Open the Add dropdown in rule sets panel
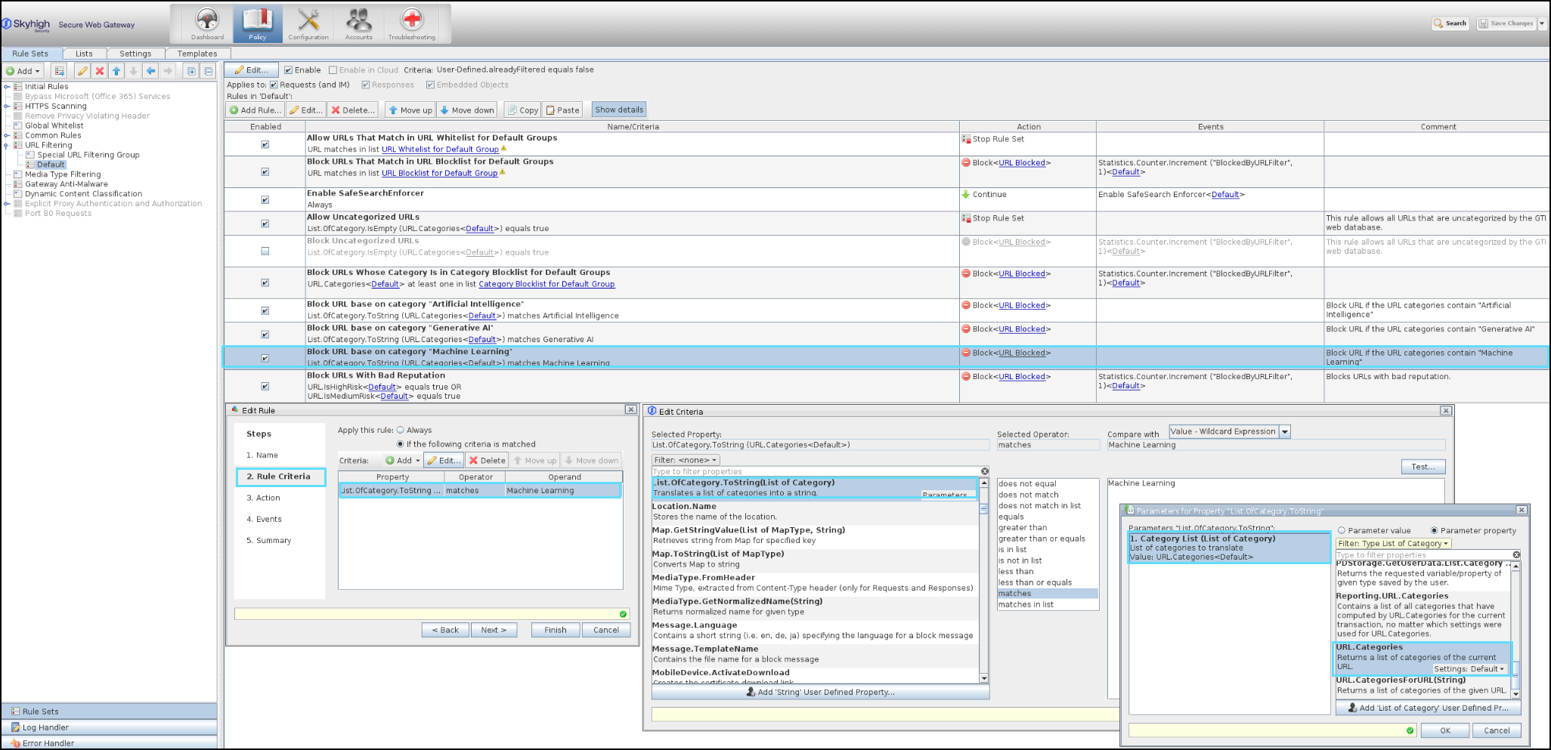Screen dimensions: 1551x750 (23, 71)
